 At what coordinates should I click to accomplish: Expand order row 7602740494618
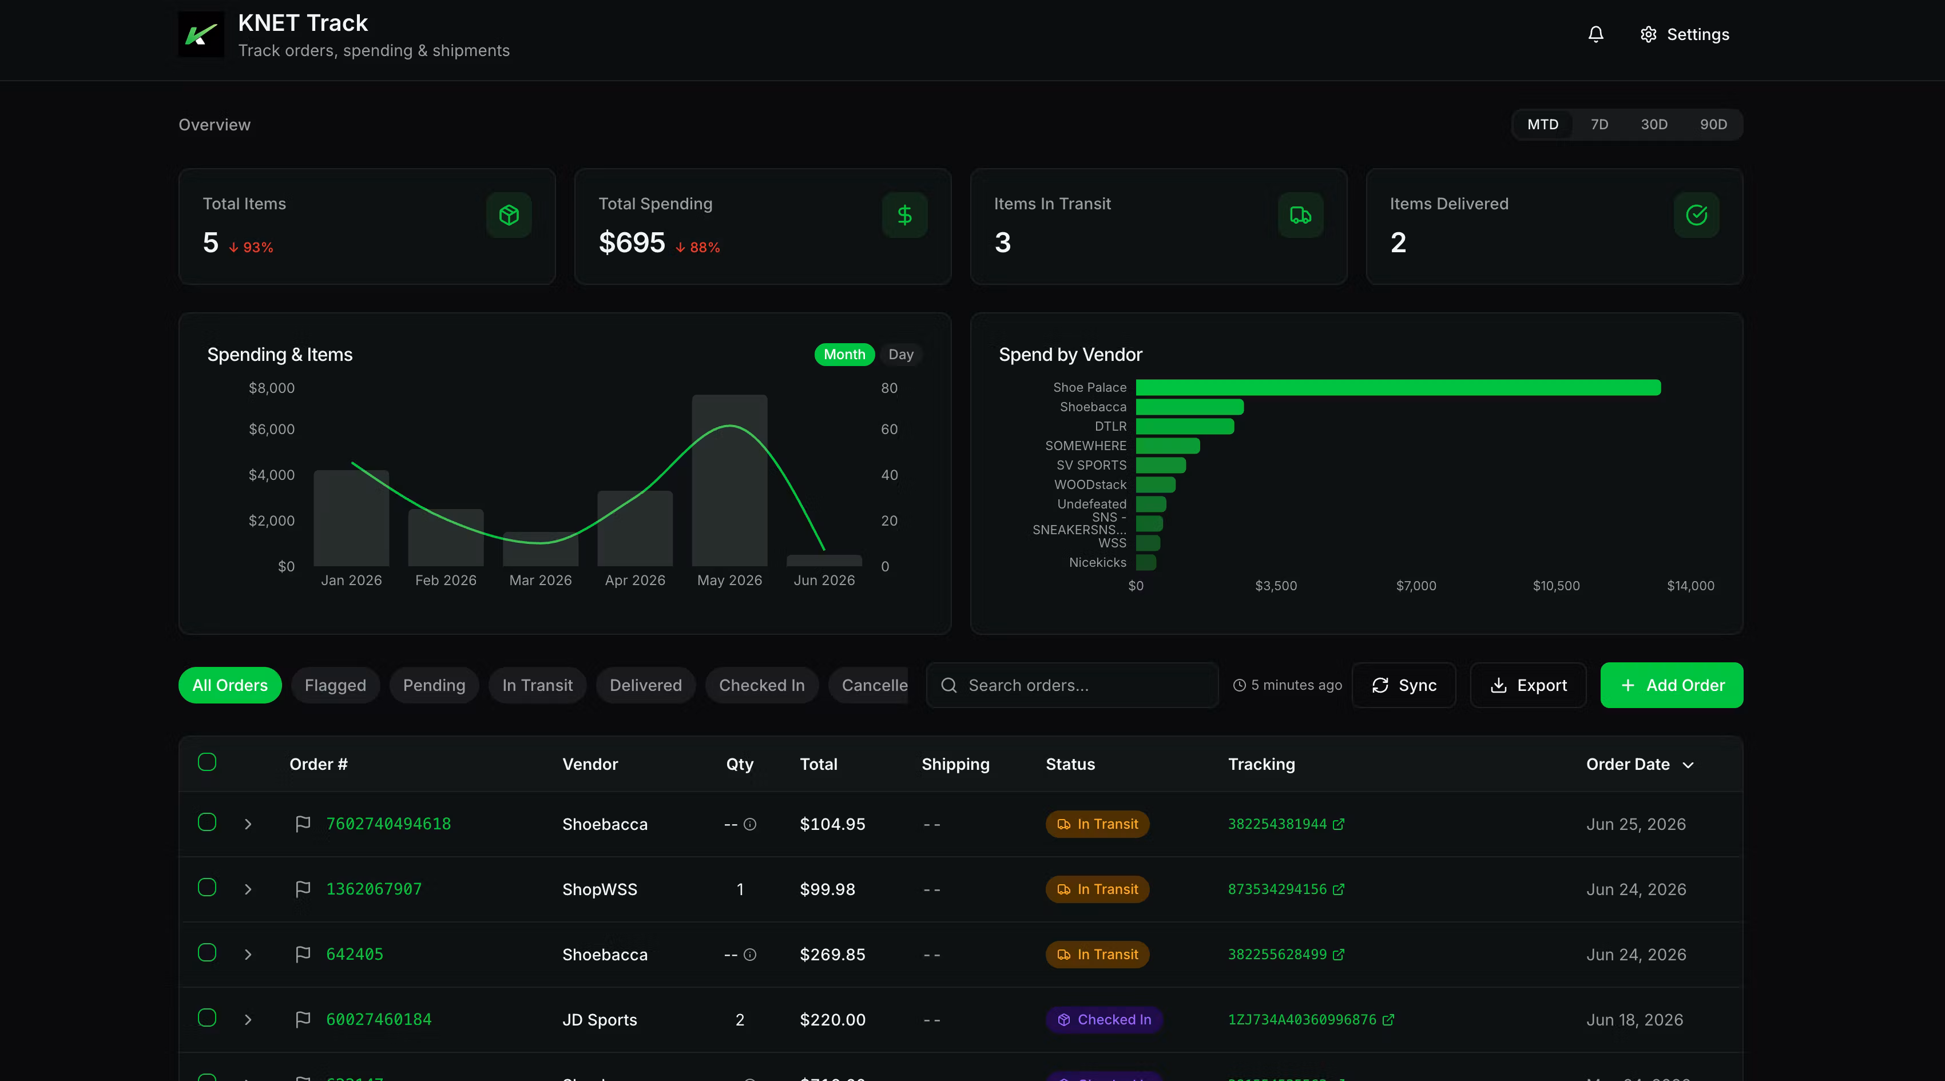pyautogui.click(x=248, y=824)
